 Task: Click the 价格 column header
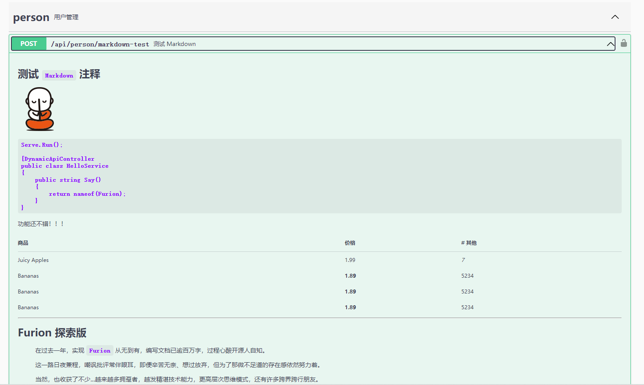click(x=350, y=243)
